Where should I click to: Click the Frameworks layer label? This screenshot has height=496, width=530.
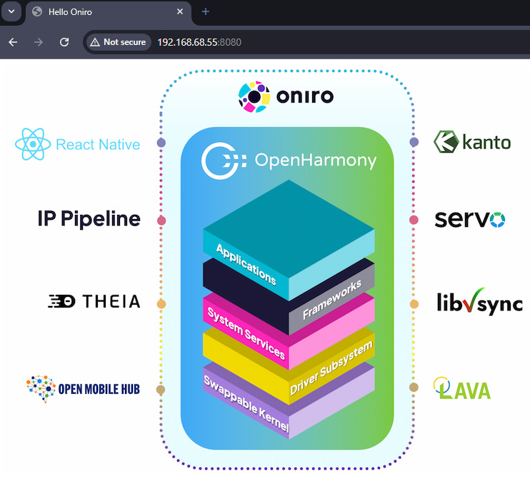(332, 300)
